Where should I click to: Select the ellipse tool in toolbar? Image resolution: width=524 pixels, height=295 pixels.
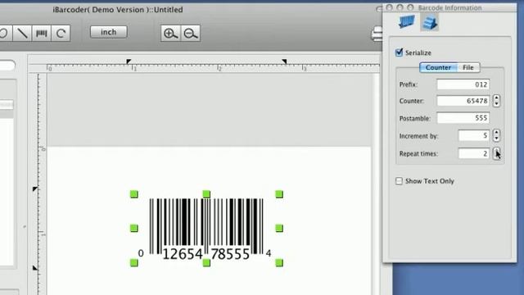point(5,33)
